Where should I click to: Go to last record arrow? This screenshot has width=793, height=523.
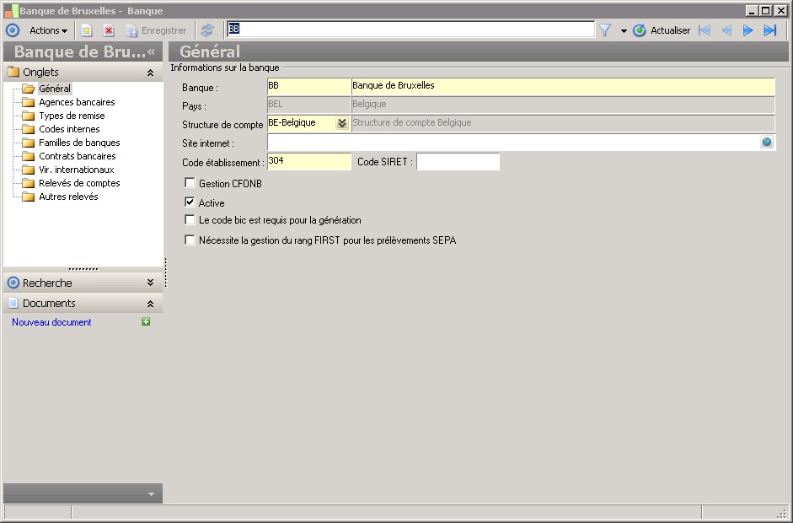(x=769, y=30)
